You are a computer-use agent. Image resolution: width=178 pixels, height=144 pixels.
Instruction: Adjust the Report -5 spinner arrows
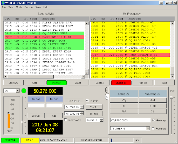coord(102,120)
